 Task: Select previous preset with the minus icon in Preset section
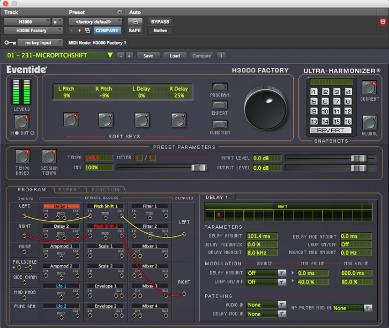(72, 31)
